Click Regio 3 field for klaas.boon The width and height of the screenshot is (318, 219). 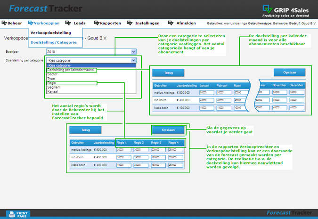158,165
